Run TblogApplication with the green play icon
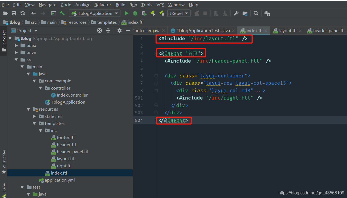Viewport: 347px width, 198px height. point(127,13)
